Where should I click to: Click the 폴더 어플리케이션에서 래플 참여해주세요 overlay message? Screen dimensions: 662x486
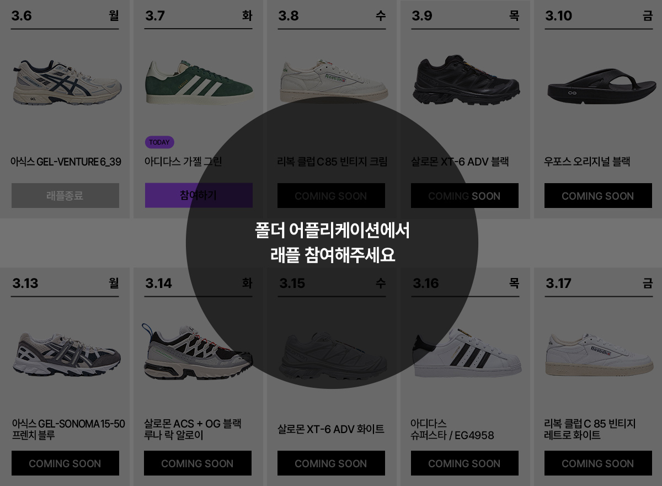(x=332, y=243)
